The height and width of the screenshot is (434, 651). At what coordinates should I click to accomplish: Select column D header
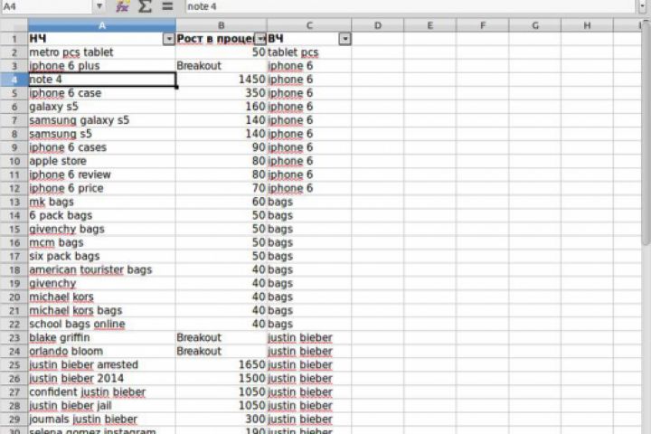click(x=377, y=25)
